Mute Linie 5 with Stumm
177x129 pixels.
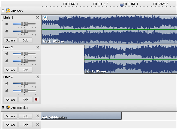(10, 100)
